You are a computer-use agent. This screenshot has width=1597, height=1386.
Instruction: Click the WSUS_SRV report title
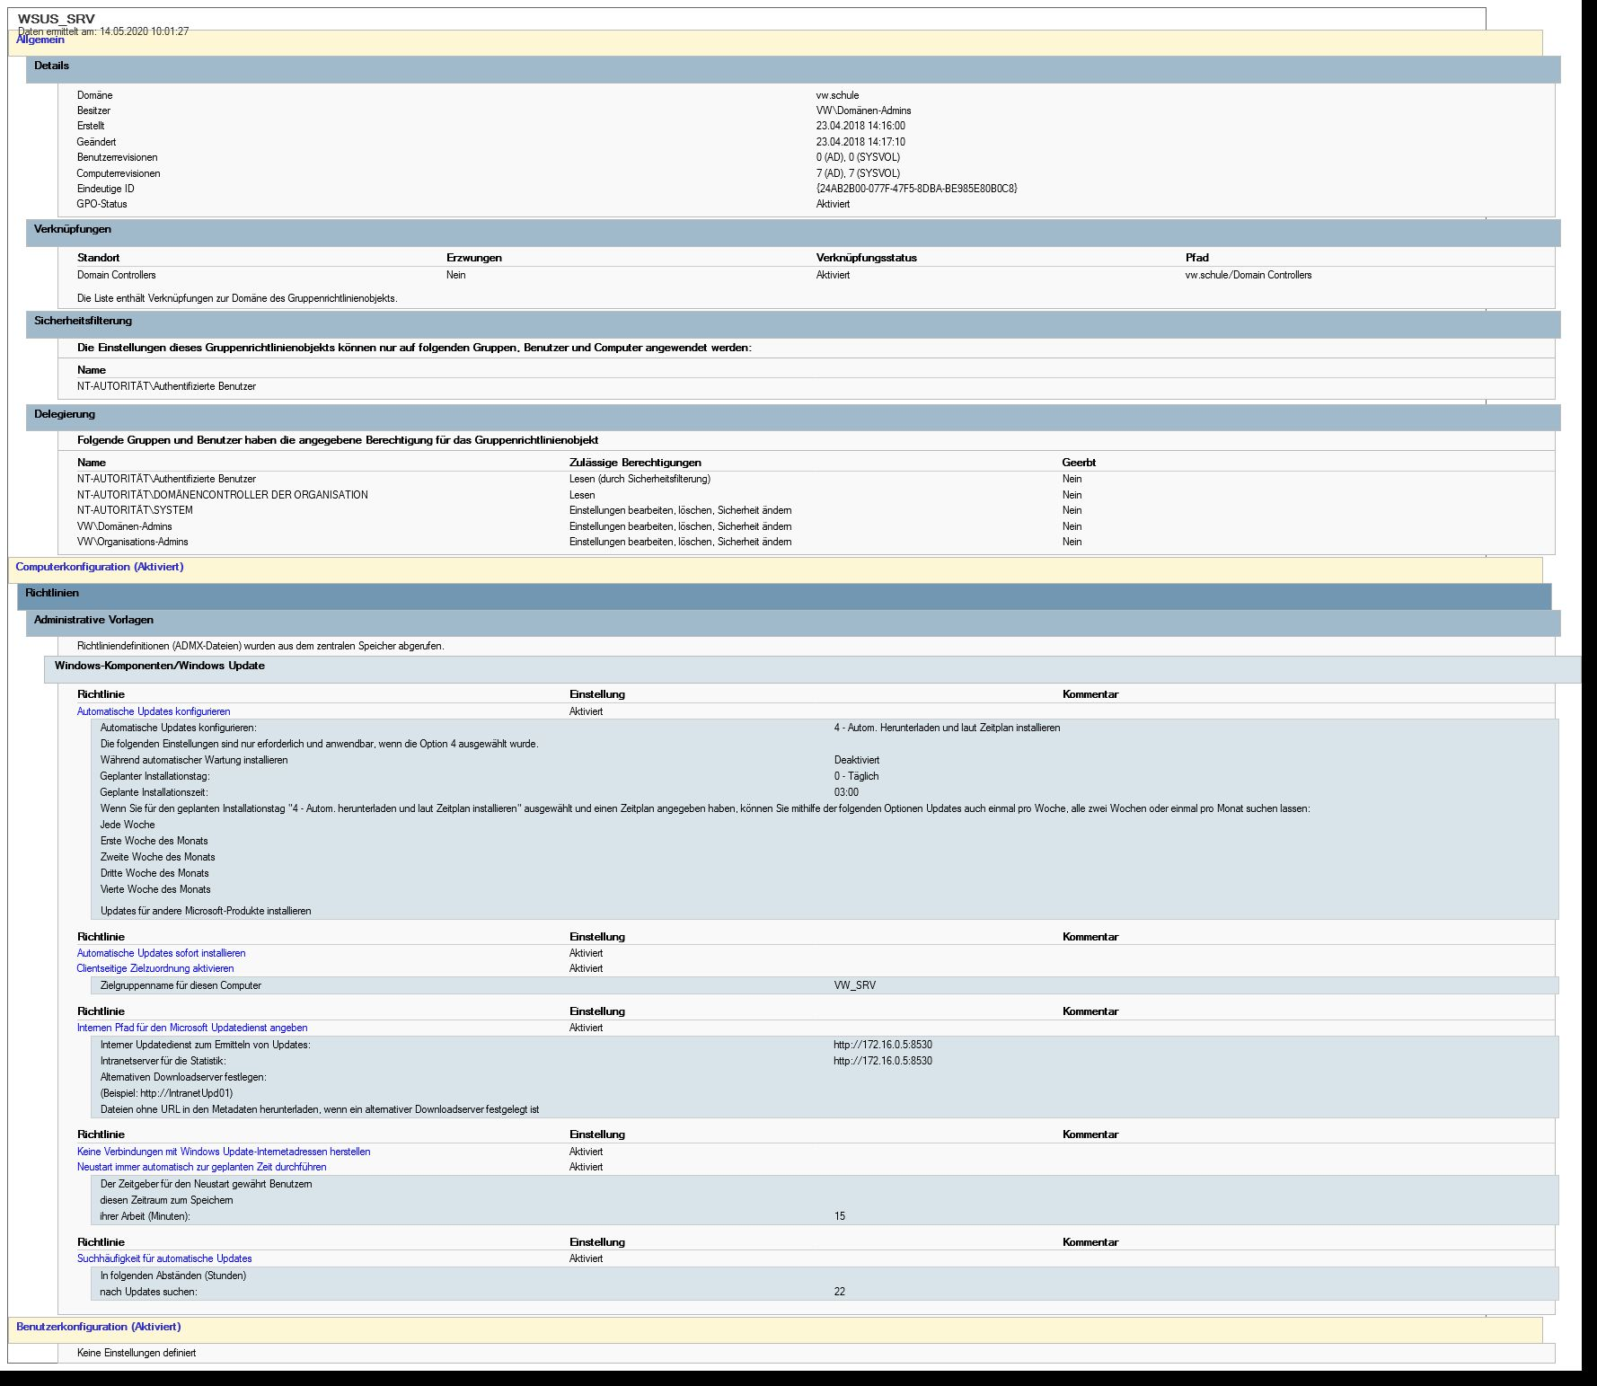coord(56,19)
